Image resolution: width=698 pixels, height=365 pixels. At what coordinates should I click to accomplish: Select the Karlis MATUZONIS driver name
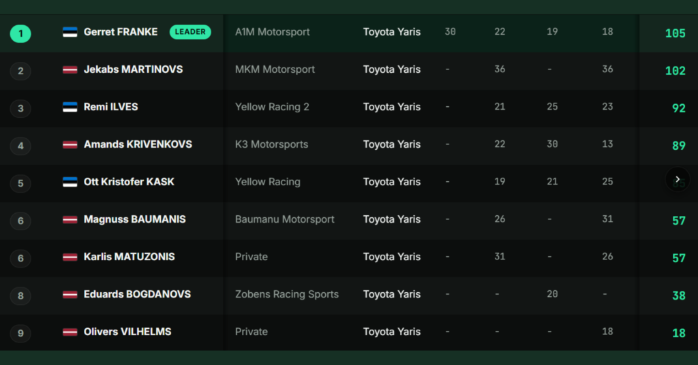(129, 257)
